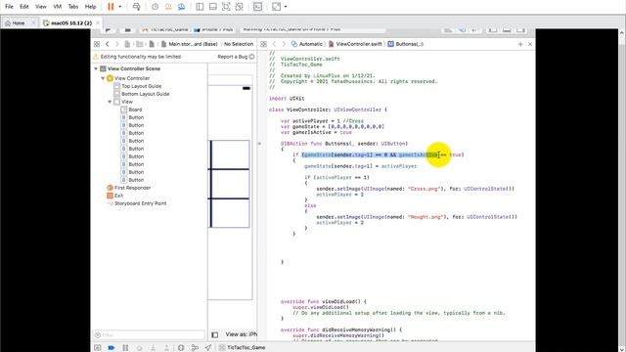This screenshot has width=626, height=352.
Task: Click the No Selection breadcrumb
Action: (x=239, y=44)
